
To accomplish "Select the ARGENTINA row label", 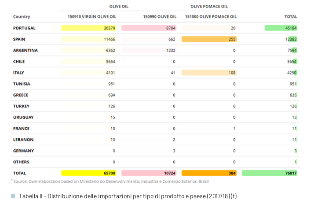I will 26,50.
